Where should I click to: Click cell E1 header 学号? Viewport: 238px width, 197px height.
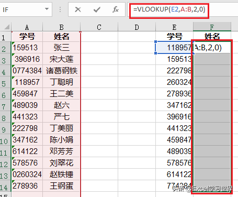click(174, 37)
